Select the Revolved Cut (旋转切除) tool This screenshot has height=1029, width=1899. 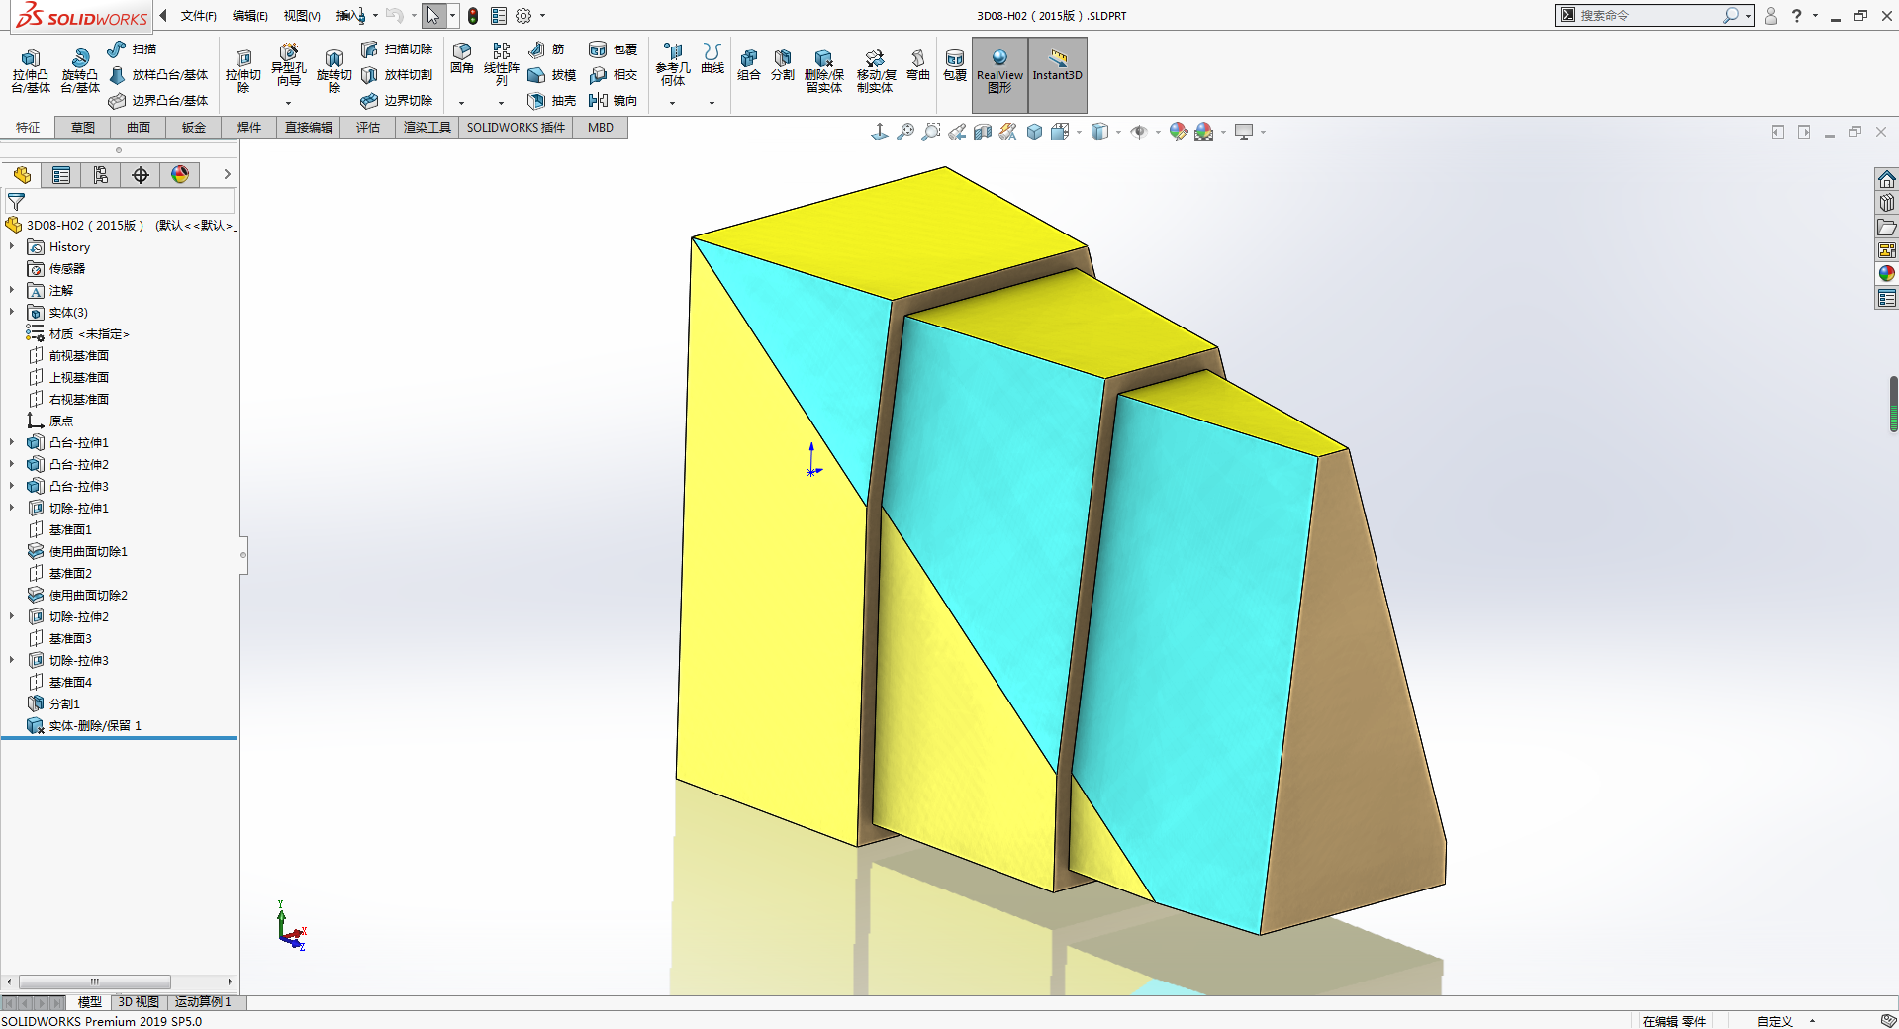(333, 70)
